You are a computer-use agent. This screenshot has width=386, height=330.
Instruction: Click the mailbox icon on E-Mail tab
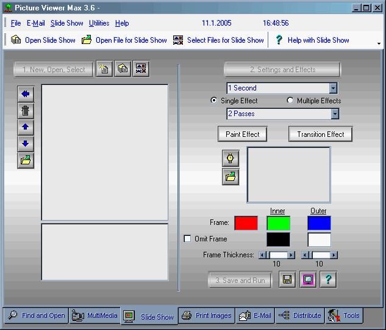point(245,316)
